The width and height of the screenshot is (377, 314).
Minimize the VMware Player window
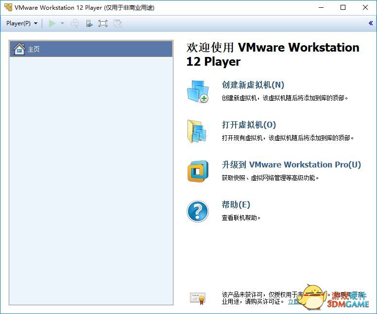(321, 7)
